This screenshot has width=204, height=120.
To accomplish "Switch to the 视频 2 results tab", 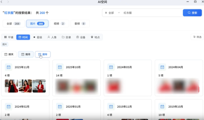I will 59,24.
